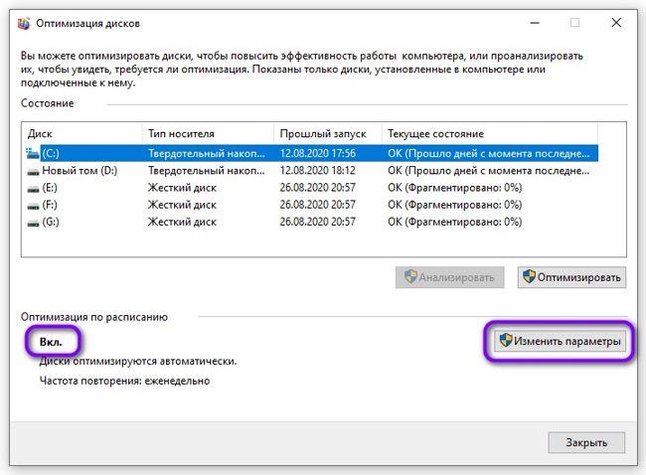Click the Оптимизировать button
Screen dimensions: 646x475
[571, 277]
